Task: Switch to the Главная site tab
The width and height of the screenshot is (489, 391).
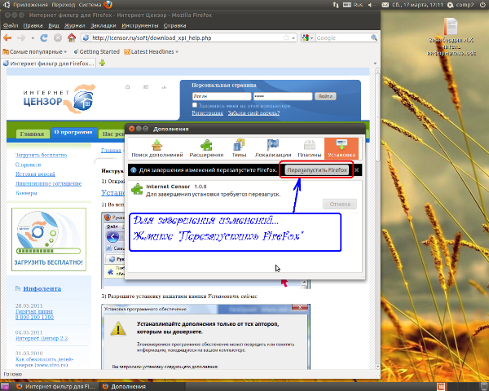Action: [32, 134]
